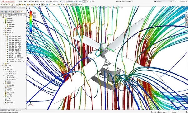Open the Flow Simulation tab
The width and height of the screenshot is (188, 113).
point(21,7)
